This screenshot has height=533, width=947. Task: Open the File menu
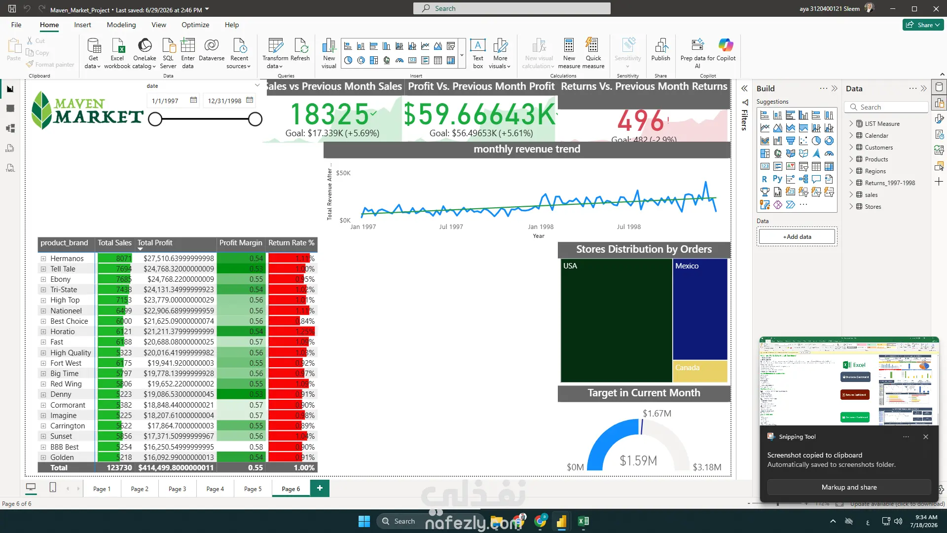[x=16, y=25]
